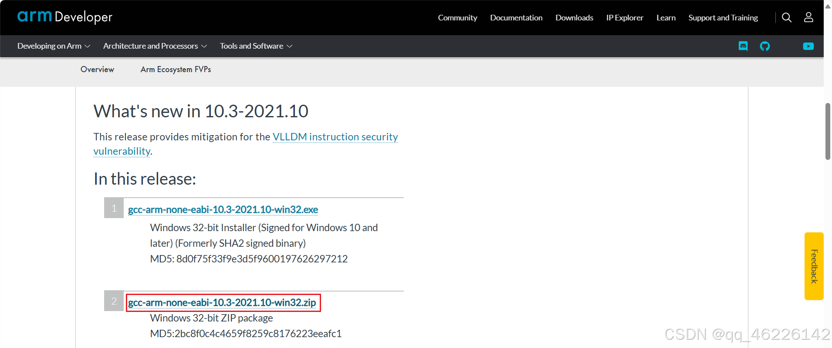
Task: Open the IP Explorer menu item
Action: (x=625, y=18)
